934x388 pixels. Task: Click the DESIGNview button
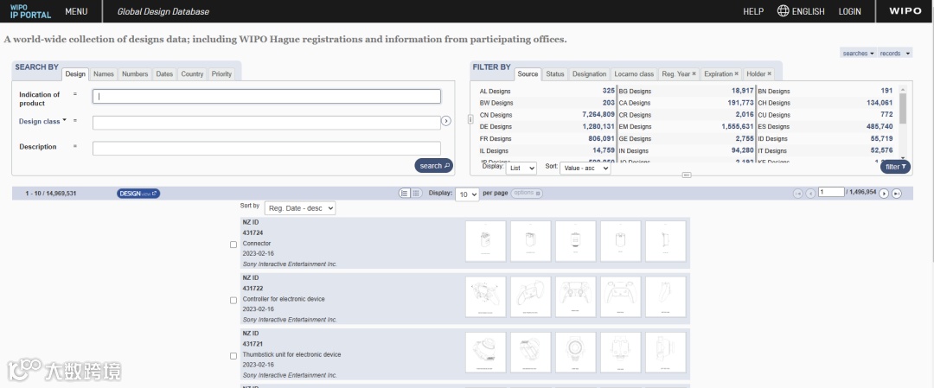(138, 194)
